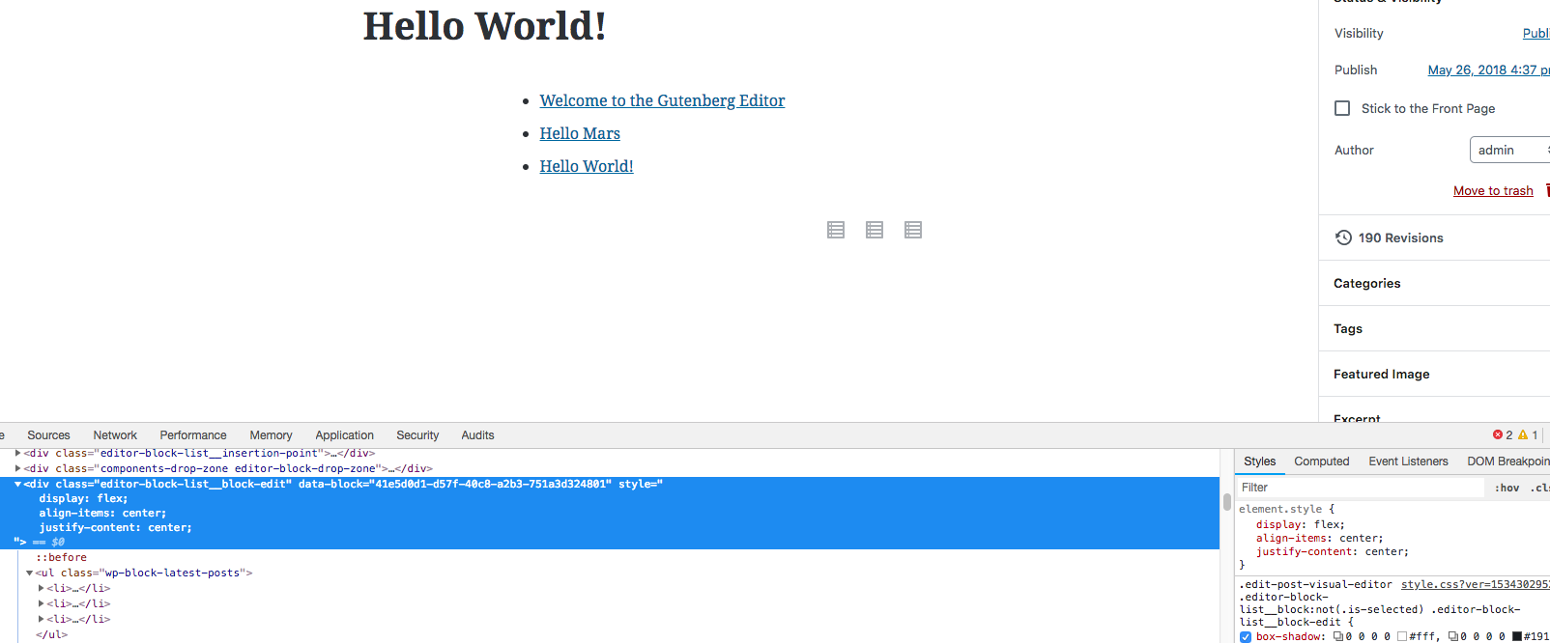Select the ::before pseudo-element row
The height and width of the screenshot is (643, 1550).
pyautogui.click(x=62, y=557)
